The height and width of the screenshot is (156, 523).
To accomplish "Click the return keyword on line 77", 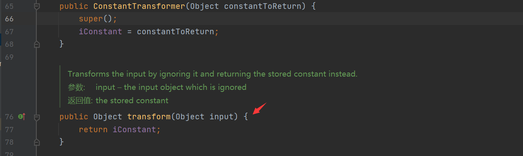I will 93,129.
